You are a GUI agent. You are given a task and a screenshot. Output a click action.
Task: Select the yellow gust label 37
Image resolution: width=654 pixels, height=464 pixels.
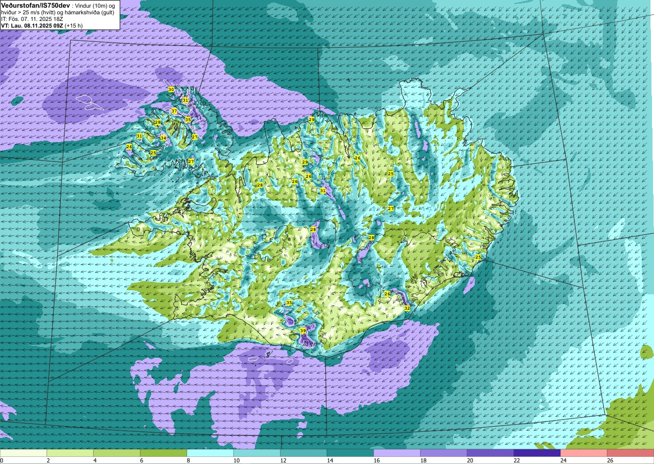(x=174, y=111)
